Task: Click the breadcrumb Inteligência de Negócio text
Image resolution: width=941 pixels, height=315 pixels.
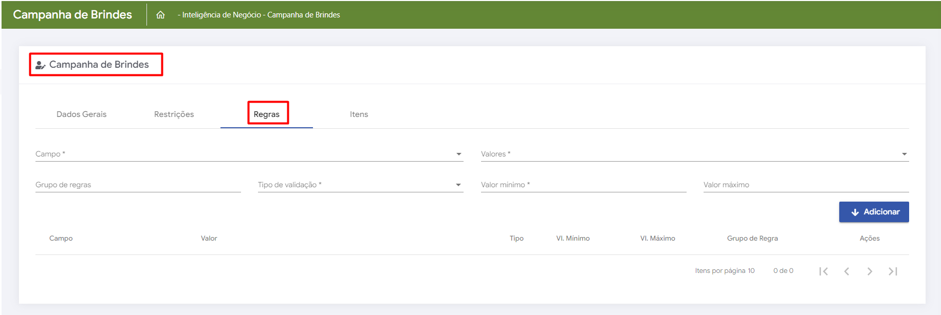Action: coord(222,15)
